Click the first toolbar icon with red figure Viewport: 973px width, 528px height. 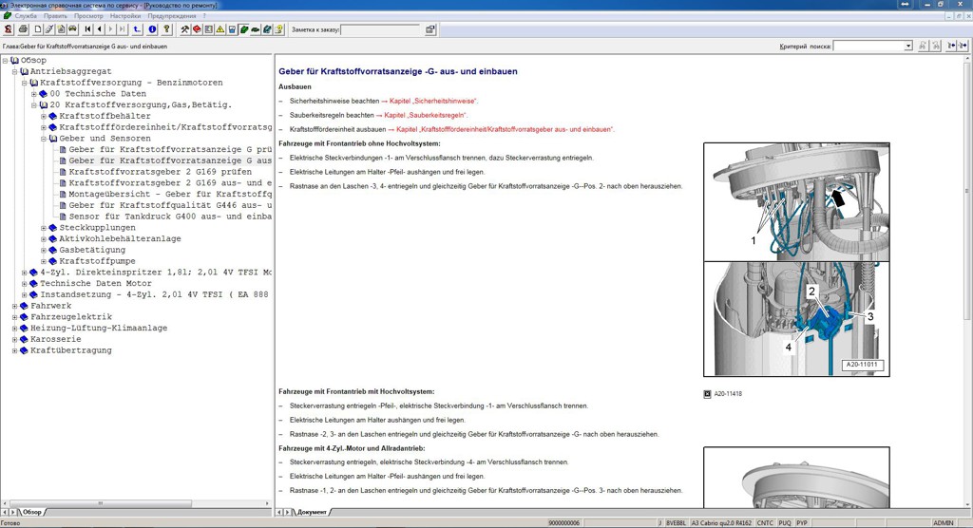coord(8,29)
